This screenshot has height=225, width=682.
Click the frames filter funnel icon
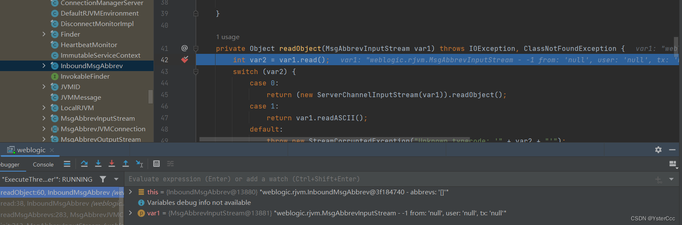pyautogui.click(x=103, y=179)
